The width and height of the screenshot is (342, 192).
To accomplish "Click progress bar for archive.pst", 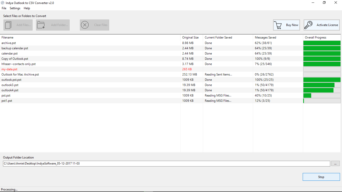I will [x=322, y=43].
